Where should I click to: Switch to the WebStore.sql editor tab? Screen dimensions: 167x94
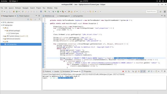pyautogui.click(x=49, y=16)
